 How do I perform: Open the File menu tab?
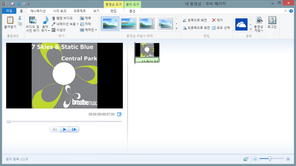click(x=9, y=11)
